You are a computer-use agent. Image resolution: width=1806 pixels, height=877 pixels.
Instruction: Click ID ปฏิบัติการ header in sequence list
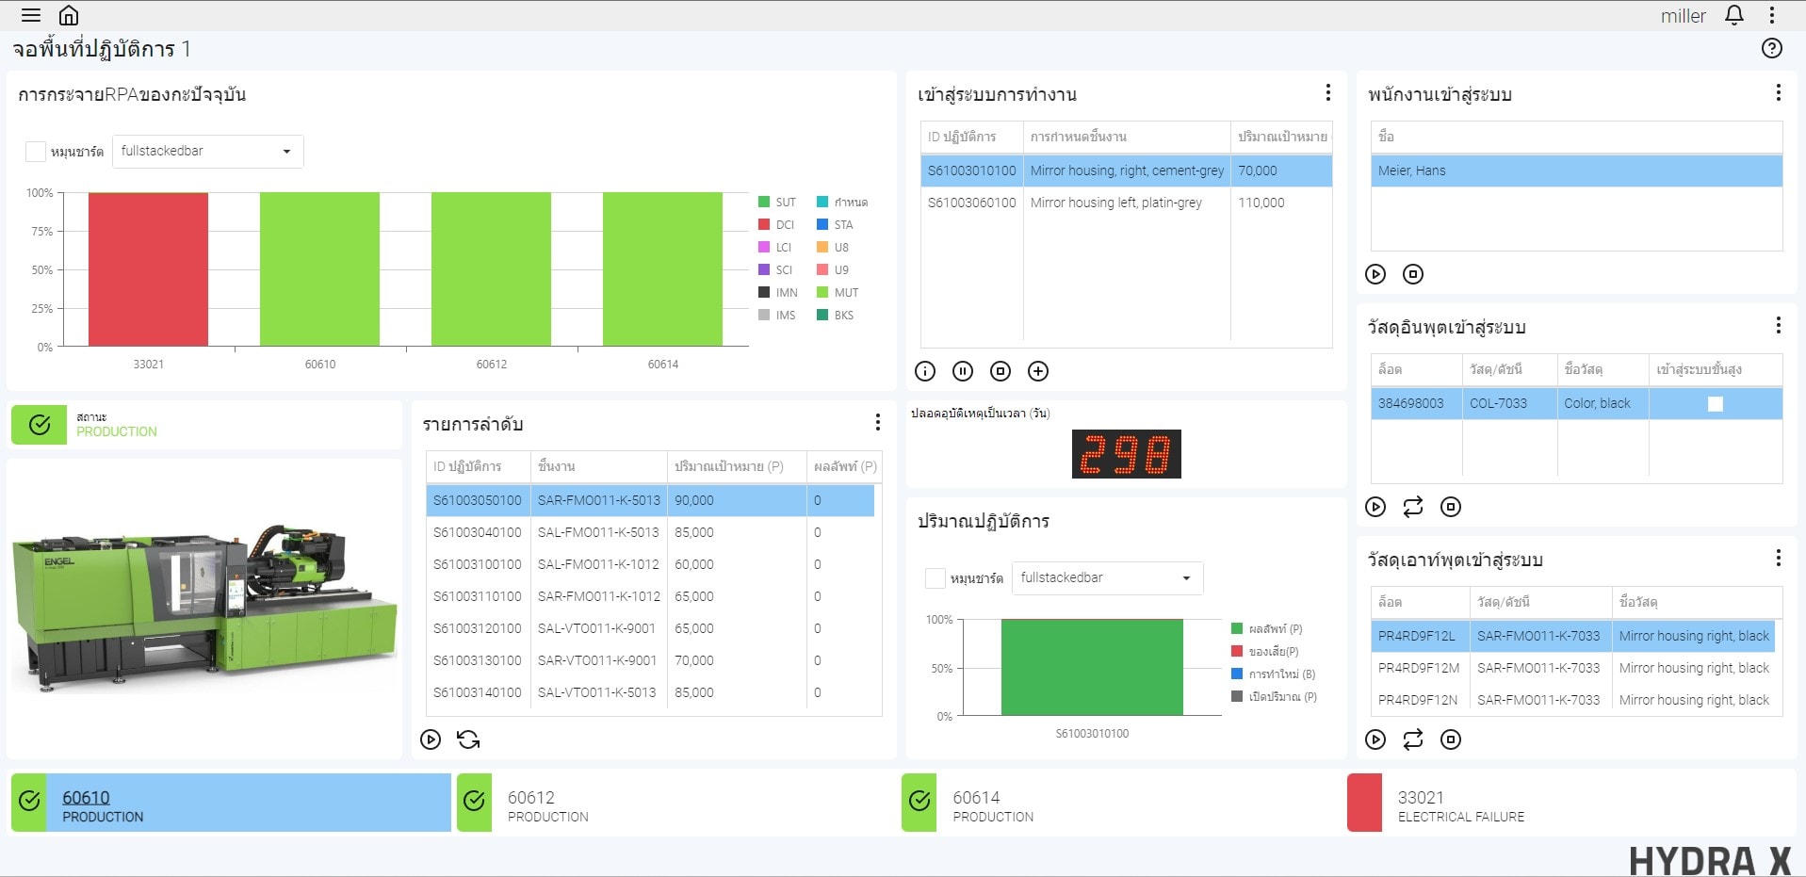pyautogui.click(x=478, y=466)
